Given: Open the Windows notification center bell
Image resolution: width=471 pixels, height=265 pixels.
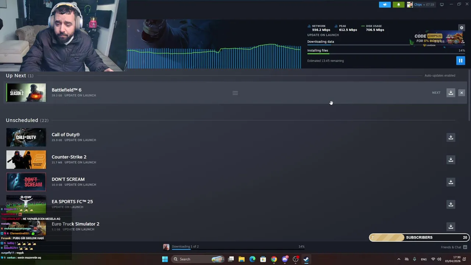Looking at the screenshot, I should coord(465,259).
